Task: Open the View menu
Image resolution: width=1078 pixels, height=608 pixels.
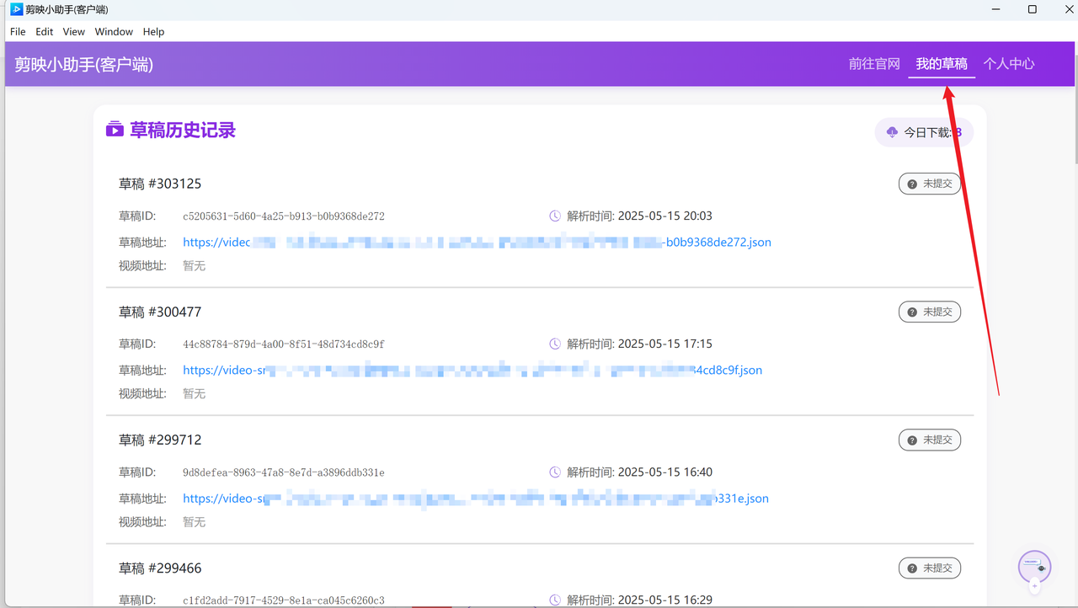Action: 74,31
